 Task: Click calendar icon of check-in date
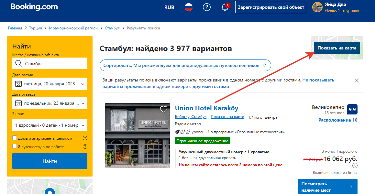click(x=18, y=84)
